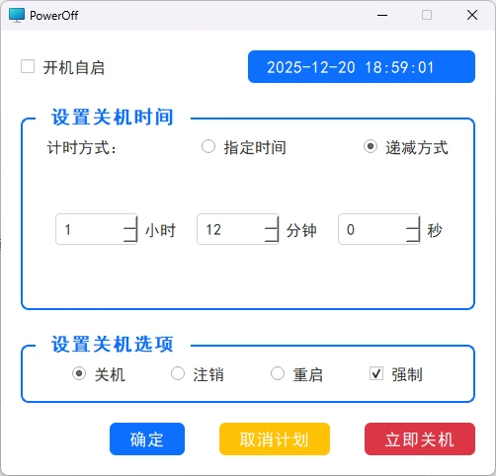This screenshot has width=496, height=476.
Task: Minimize the PowerOff window
Action: coord(382,15)
